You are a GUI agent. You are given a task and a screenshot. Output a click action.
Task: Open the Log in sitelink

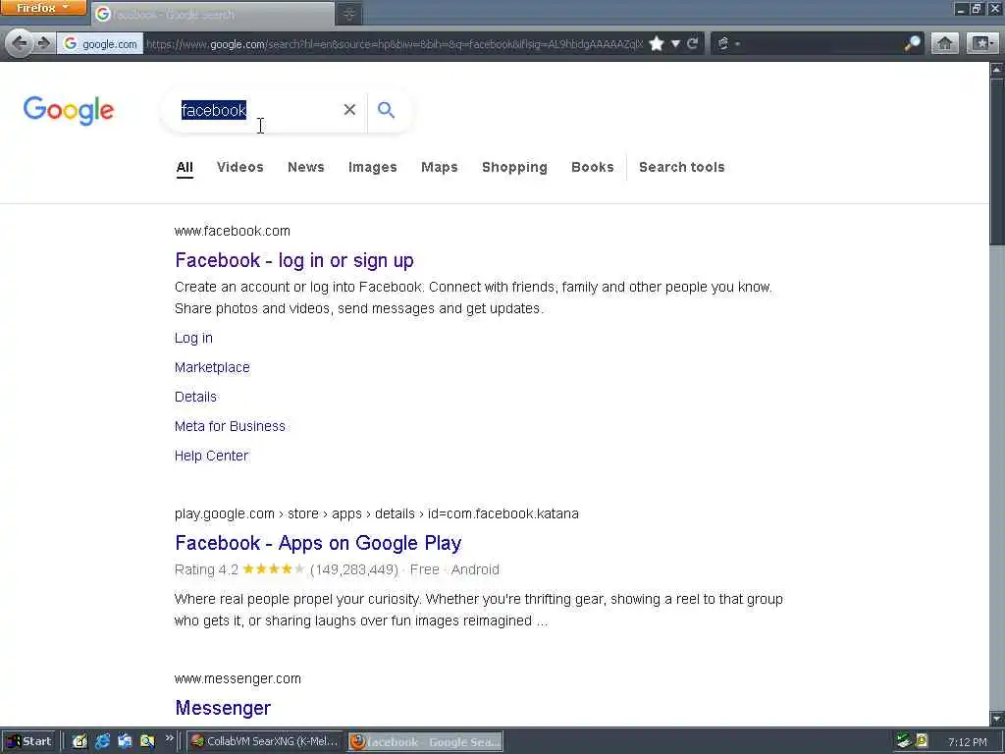[193, 338]
